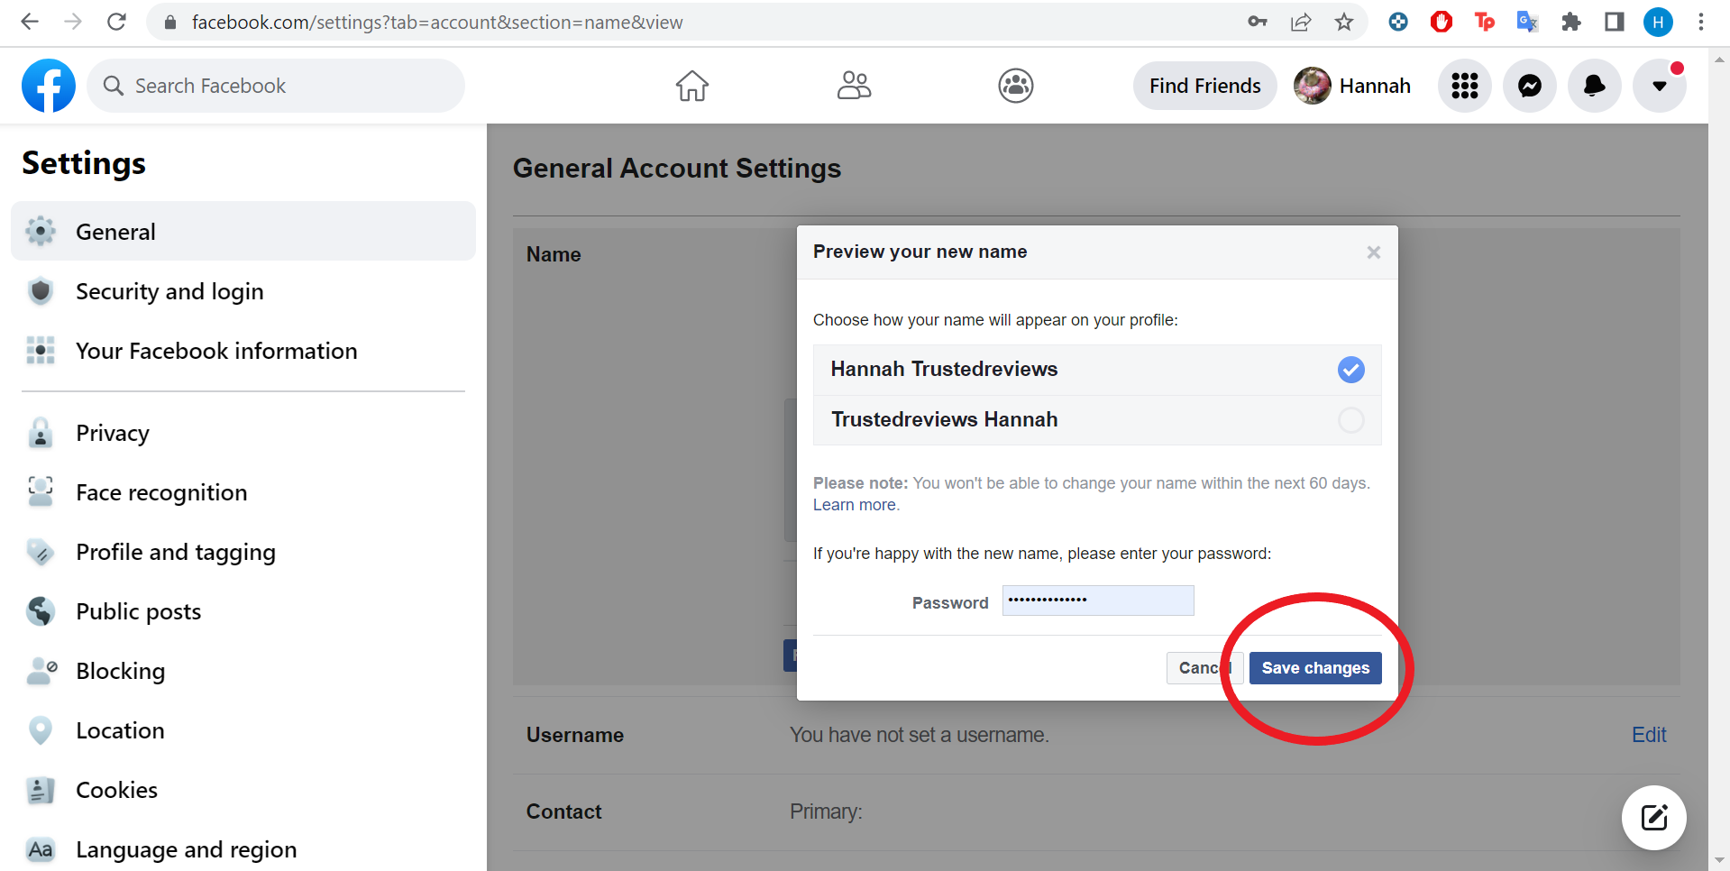The width and height of the screenshot is (1730, 871).
Task: Follow the Learn more link
Action: tap(855, 505)
